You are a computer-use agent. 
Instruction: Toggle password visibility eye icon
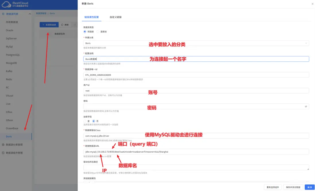[306, 106]
